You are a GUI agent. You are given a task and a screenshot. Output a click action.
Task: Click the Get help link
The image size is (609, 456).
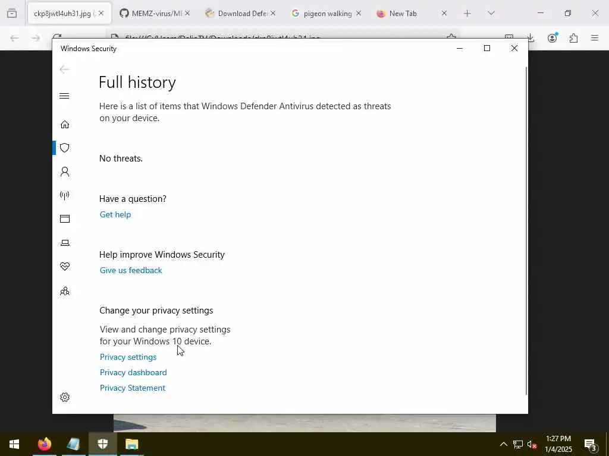click(x=115, y=214)
